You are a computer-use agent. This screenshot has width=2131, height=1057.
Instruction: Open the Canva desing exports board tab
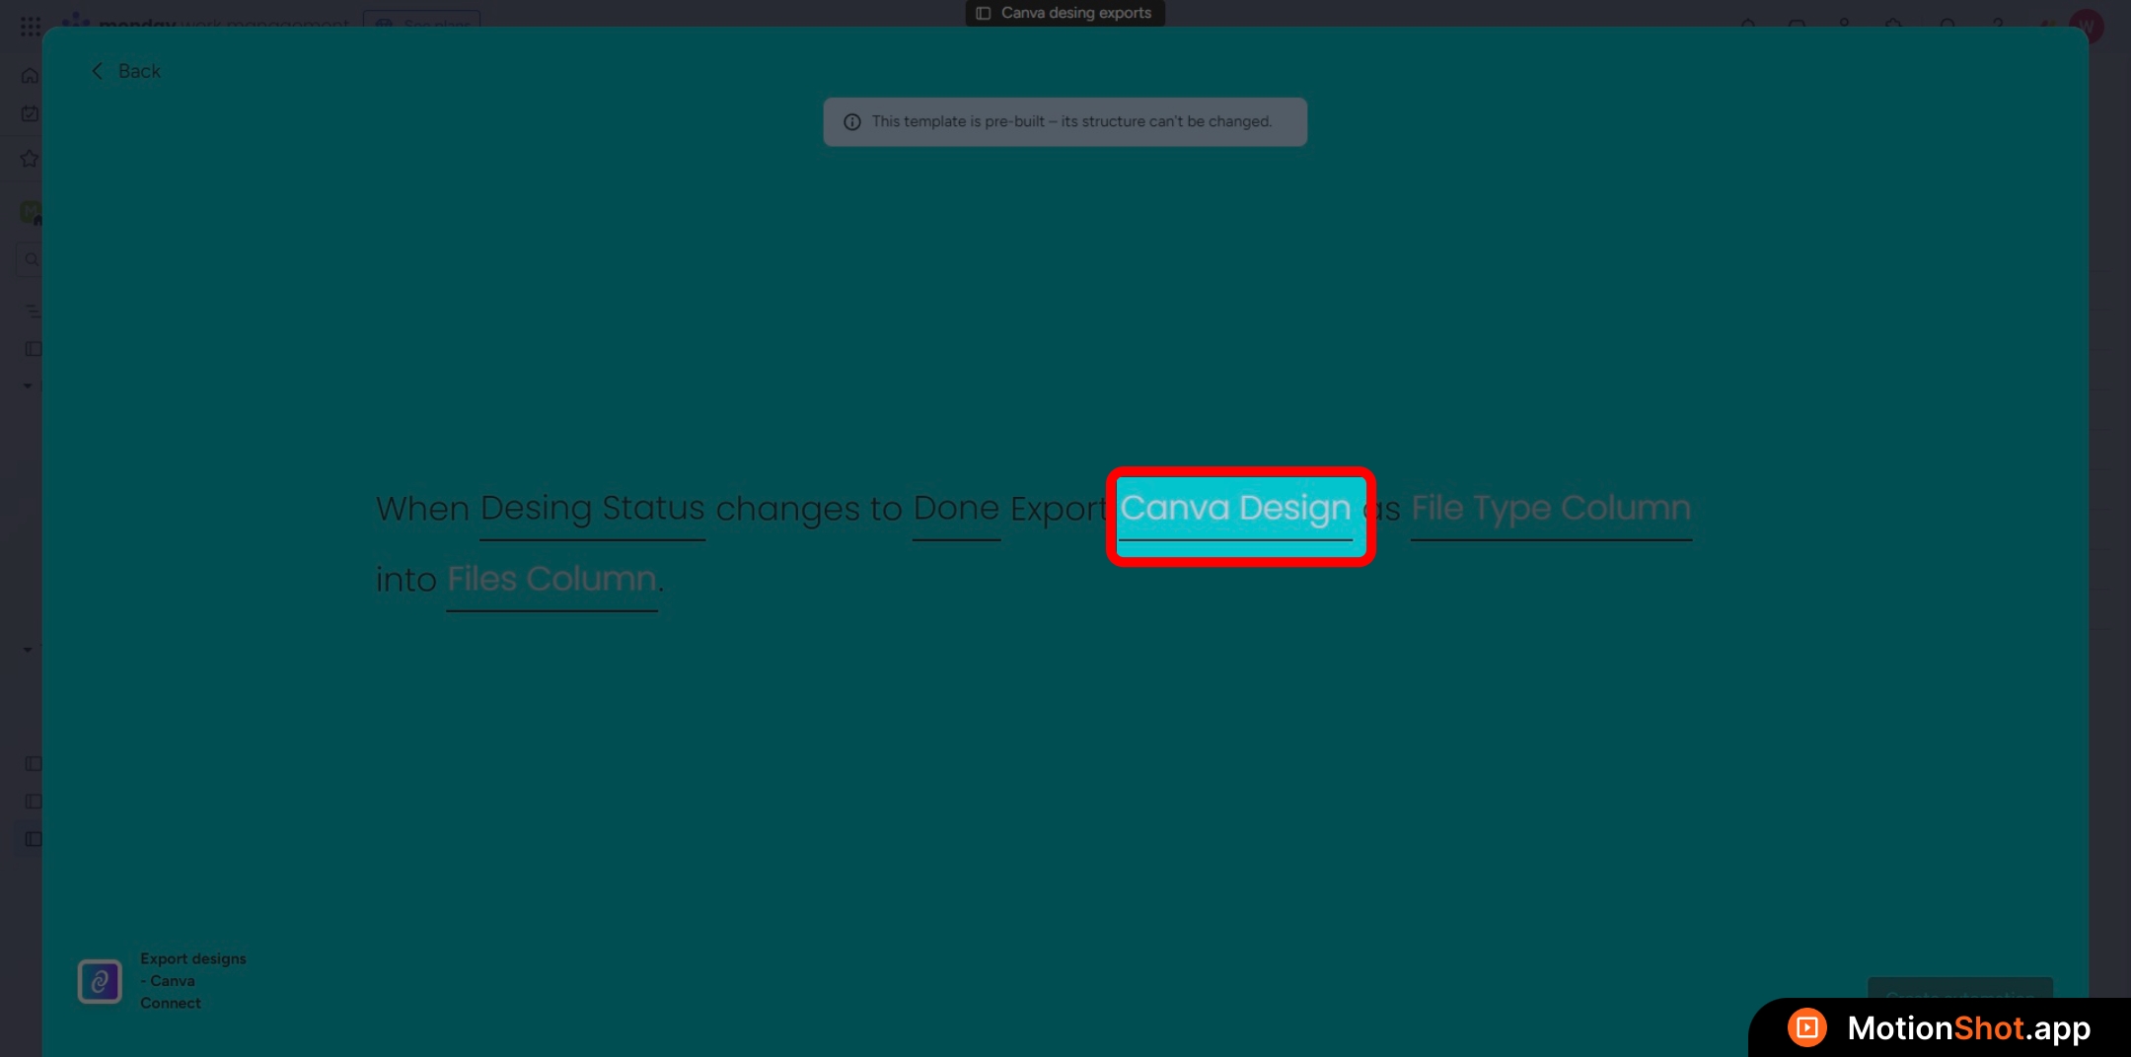pos(1065,13)
